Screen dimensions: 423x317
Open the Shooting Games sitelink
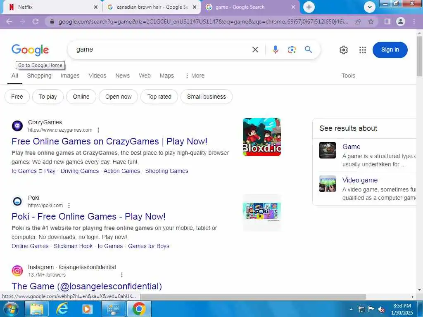point(166,171)
